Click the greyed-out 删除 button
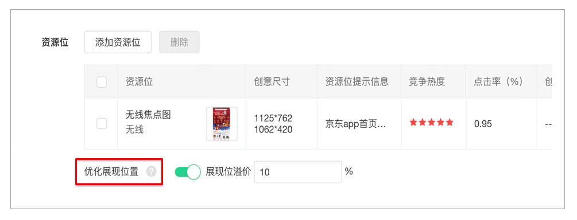 (179, 42)
